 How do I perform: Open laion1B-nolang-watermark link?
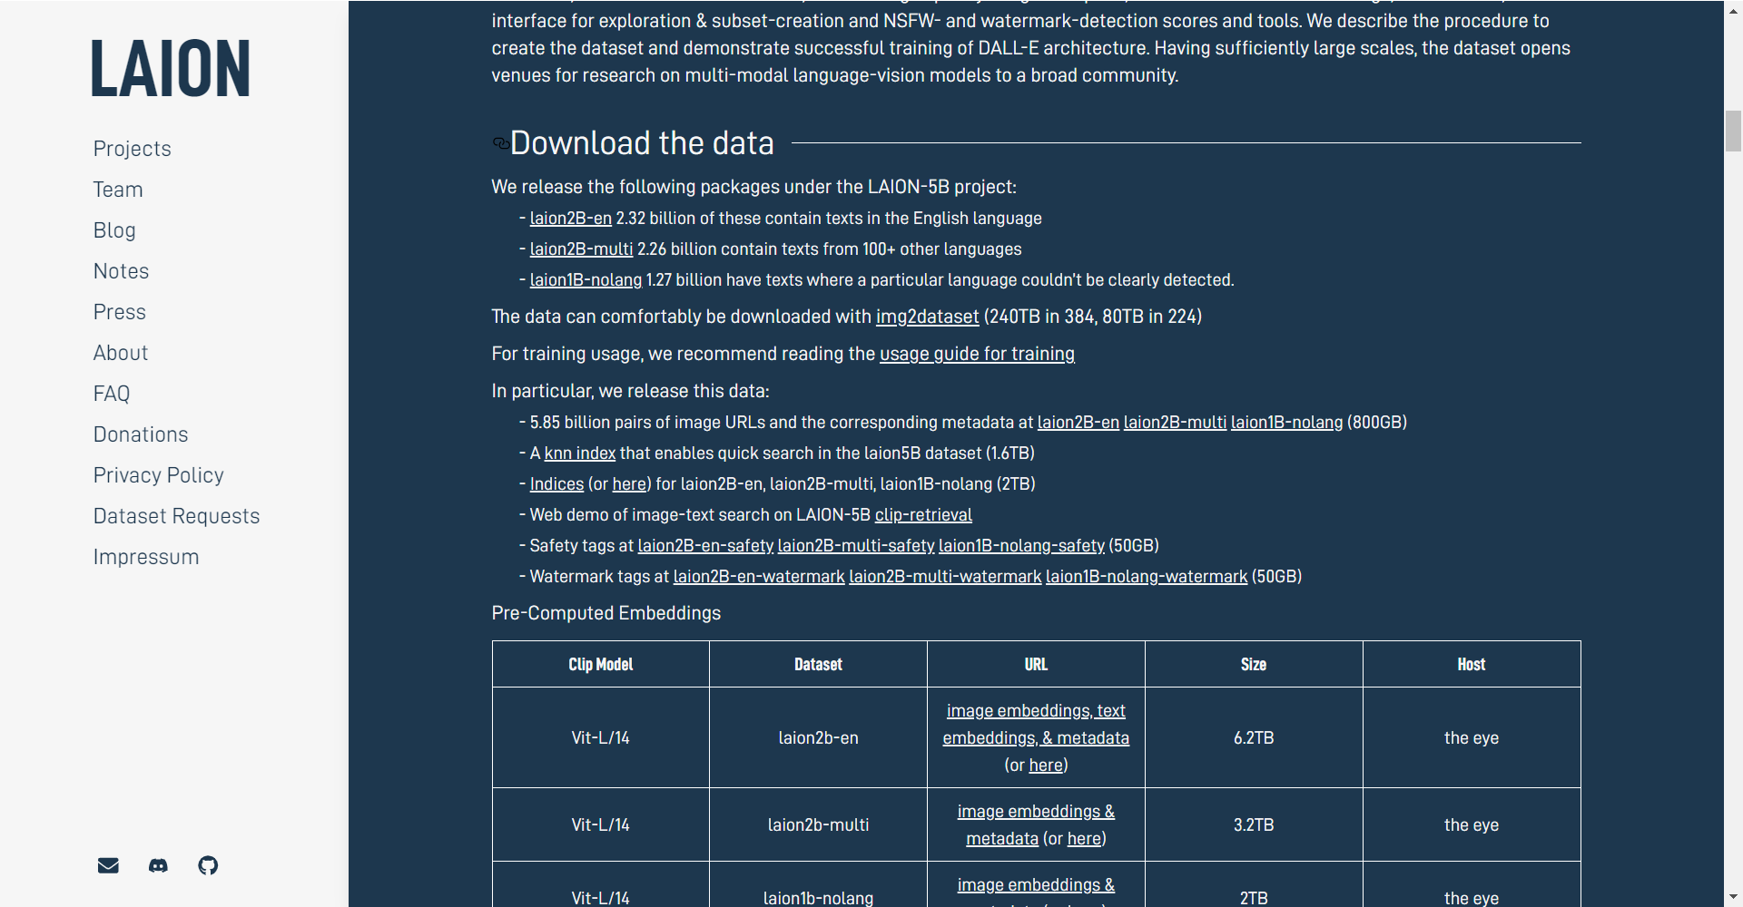[x=1147, y=577]
